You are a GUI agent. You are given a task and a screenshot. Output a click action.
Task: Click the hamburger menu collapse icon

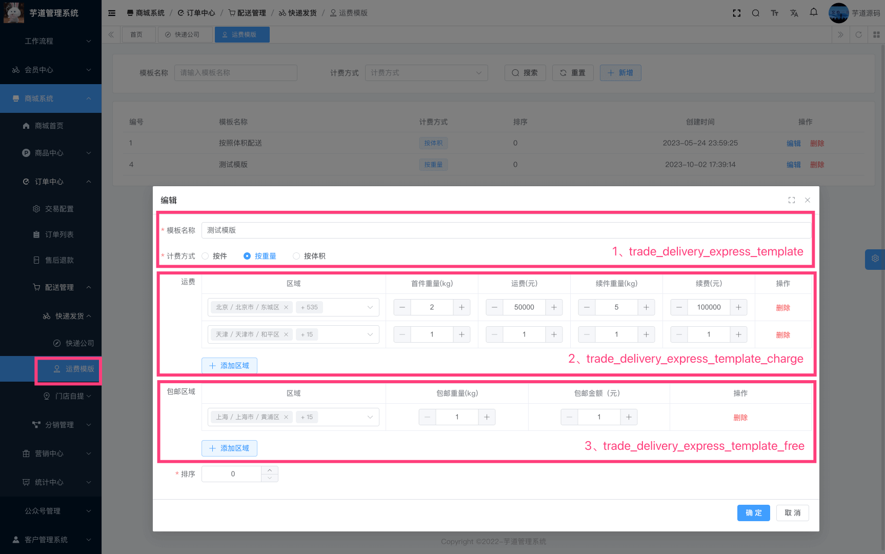(112, 13)
